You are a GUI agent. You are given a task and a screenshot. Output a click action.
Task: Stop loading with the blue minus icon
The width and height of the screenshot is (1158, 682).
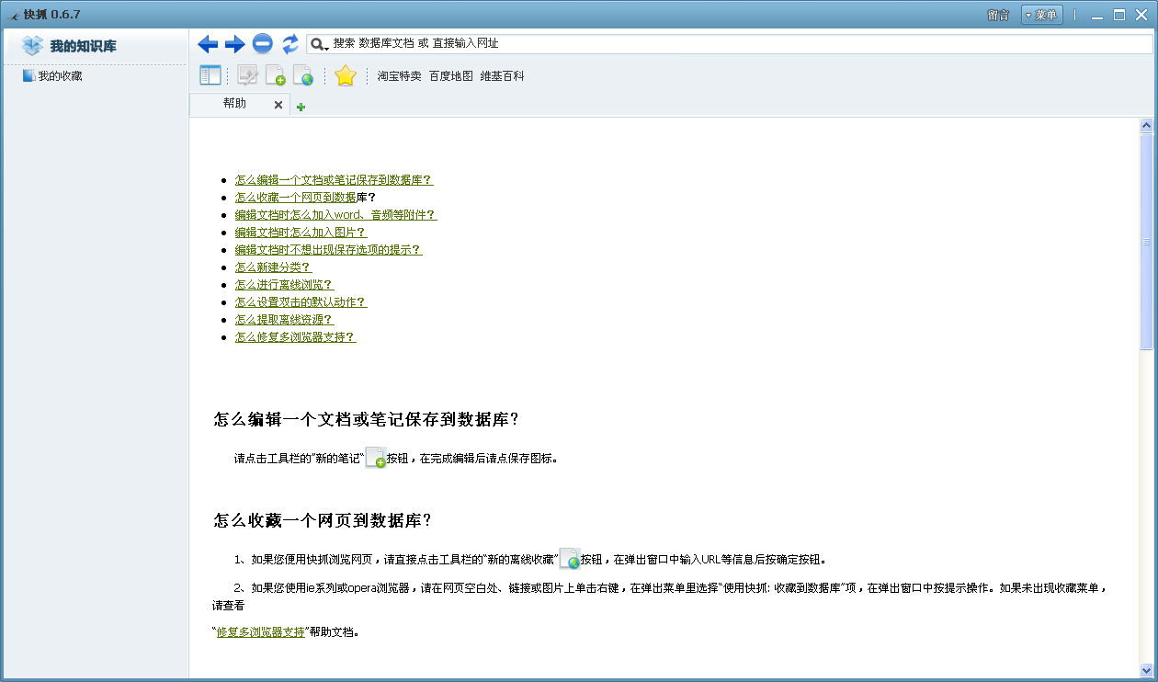263,43
